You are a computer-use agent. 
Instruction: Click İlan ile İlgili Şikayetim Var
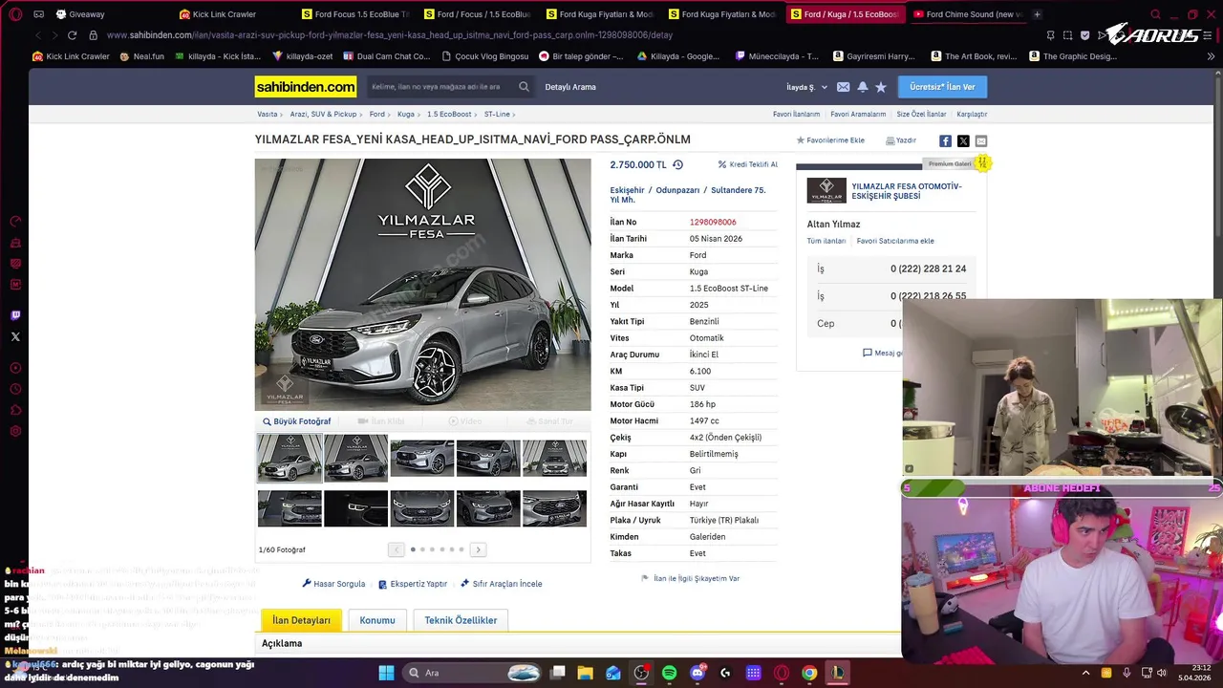click(x=691, y=578)
